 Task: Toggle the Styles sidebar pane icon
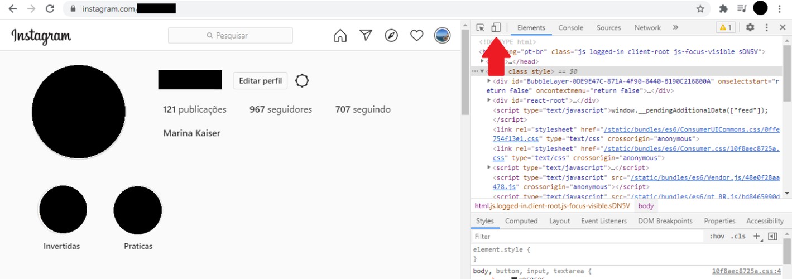click(772, 237)
